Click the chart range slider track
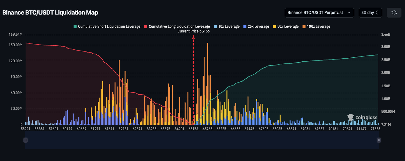The width and height of the screenshot is (405, 161). (x=202, y=140)
